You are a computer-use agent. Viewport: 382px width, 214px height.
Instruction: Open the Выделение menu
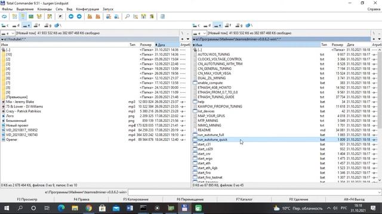point(25,9)
